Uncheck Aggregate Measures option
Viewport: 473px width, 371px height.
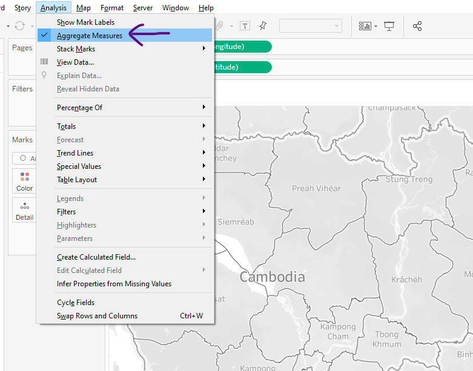(x=90, y=36)
